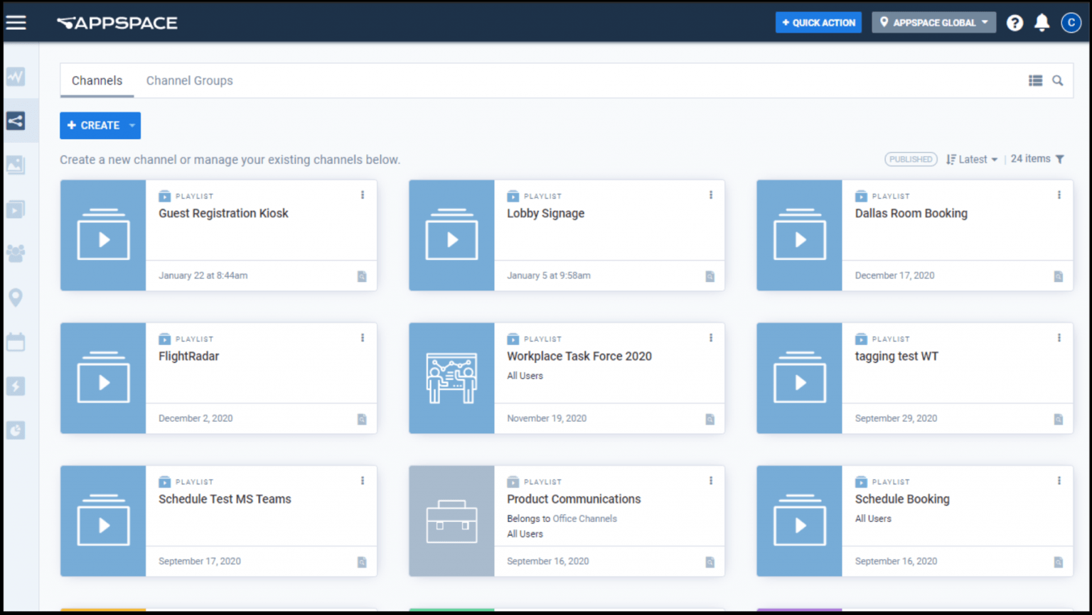Image resolution: width=1092 pixels, height=615 pixels.
Task: Toggle the PUBLISHED filter pill
Action: 911,159
